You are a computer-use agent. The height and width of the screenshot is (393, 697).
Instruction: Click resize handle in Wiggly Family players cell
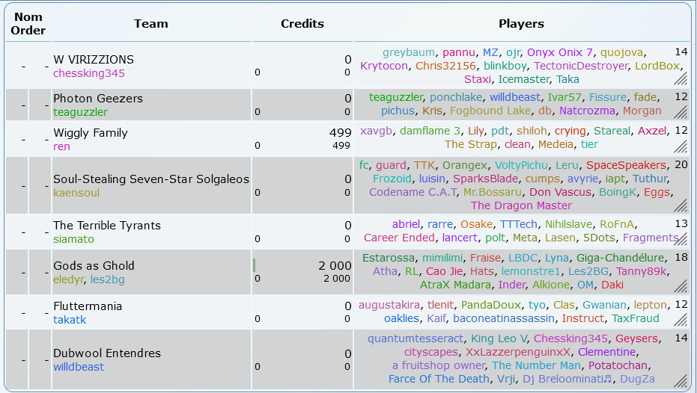[681, 146]
